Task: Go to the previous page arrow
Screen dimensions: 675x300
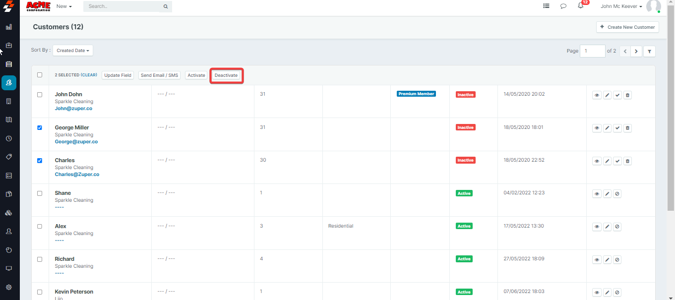Action: point(625,51)
